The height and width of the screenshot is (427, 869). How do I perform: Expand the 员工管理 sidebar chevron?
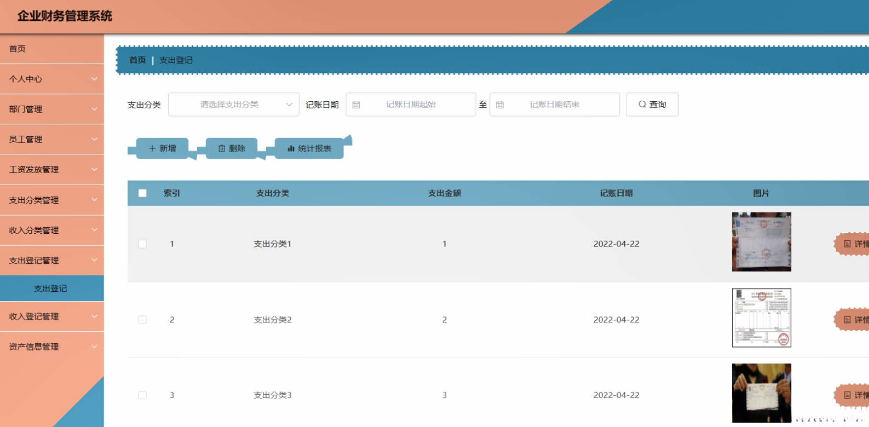tap(94, 139)
